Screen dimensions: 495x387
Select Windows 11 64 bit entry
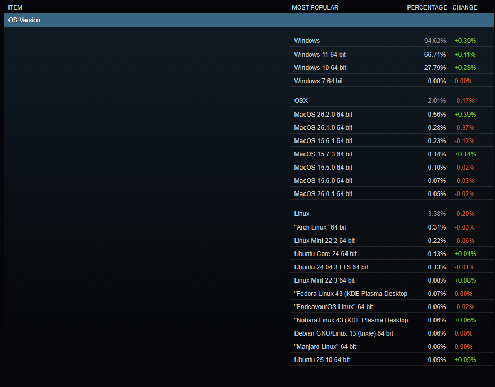point(320,55)
